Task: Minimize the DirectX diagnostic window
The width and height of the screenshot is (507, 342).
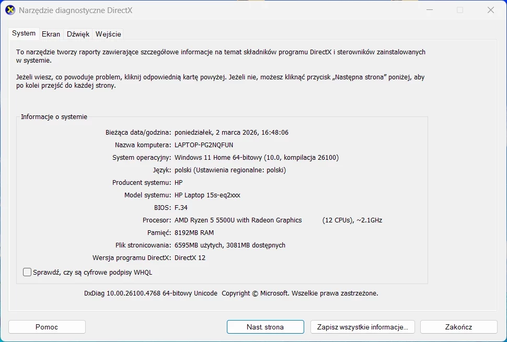Action: [x=429, y=10]
